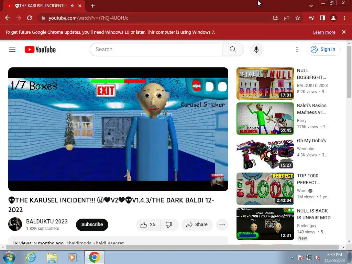Click scroll-right arrow on horizontal scrollbar
The image size is (352, 264).
[343, 247]
